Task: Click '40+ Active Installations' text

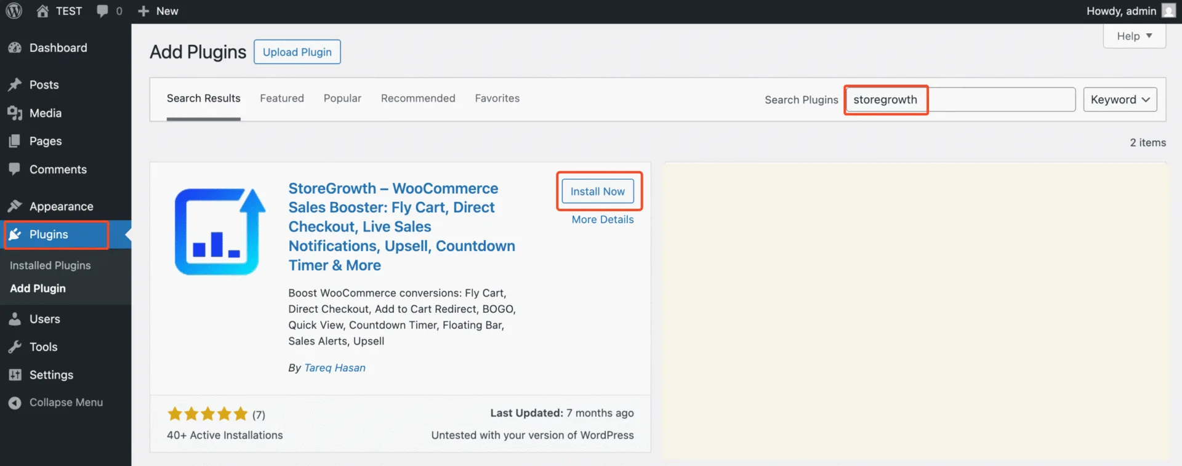Action: [x=225, y=435]
